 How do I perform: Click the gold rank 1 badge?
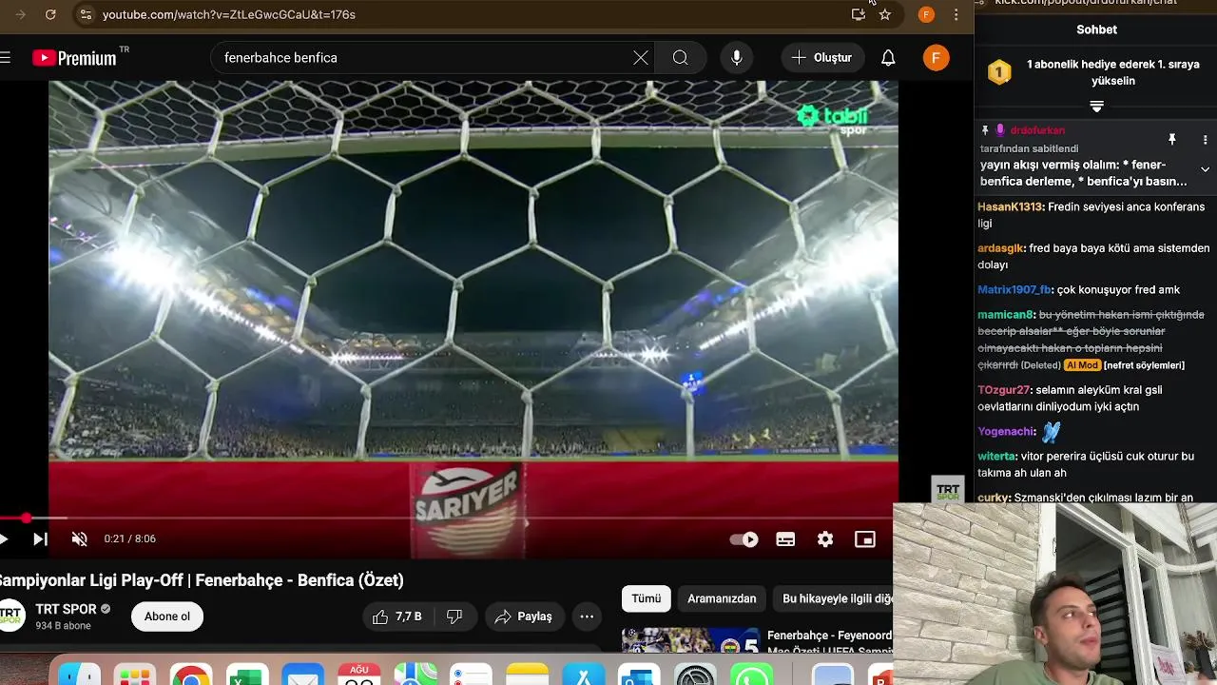coord(999,72)
